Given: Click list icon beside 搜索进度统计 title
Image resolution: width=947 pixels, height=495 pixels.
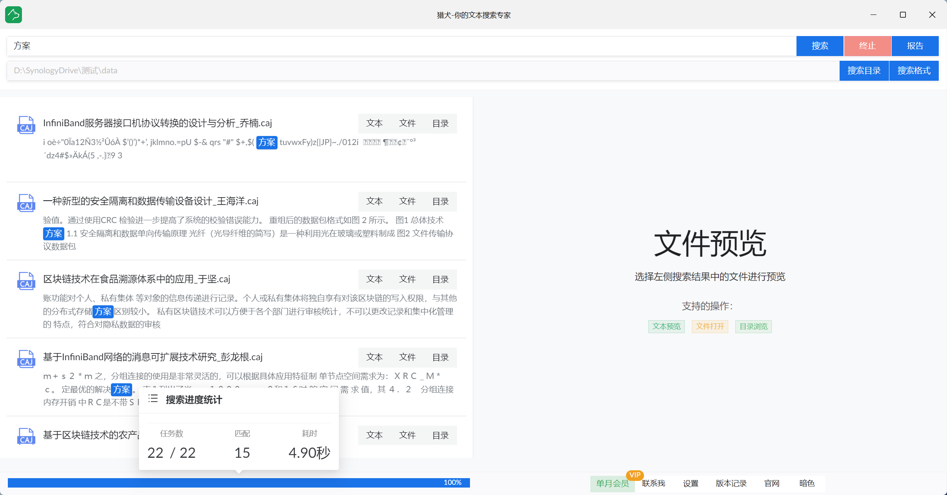Looking at the screenshot, I should tap(153, 399).
